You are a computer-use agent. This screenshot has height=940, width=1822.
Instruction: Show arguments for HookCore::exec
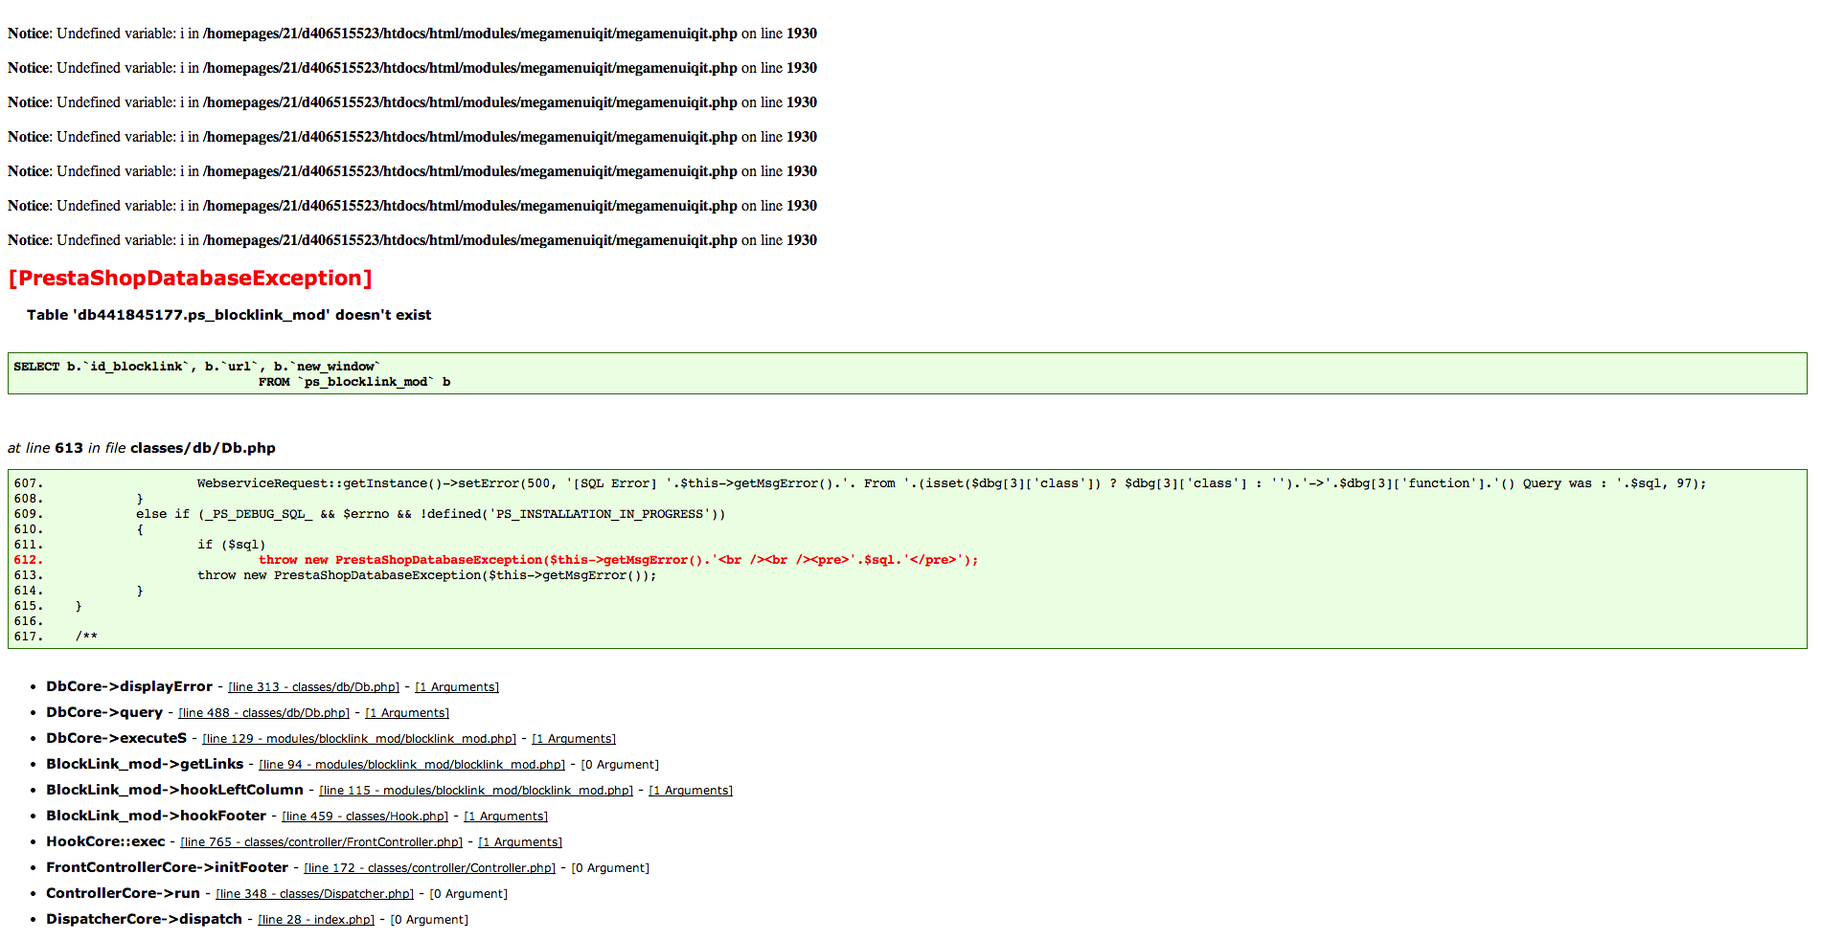pyautogui.click(x=520, y=842)
